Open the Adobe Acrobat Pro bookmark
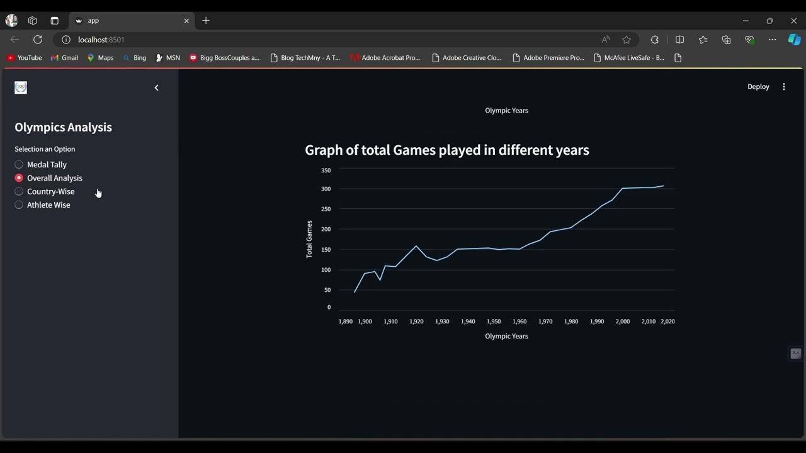This screenshot has height=453, width=806. [x=385, y=58]
